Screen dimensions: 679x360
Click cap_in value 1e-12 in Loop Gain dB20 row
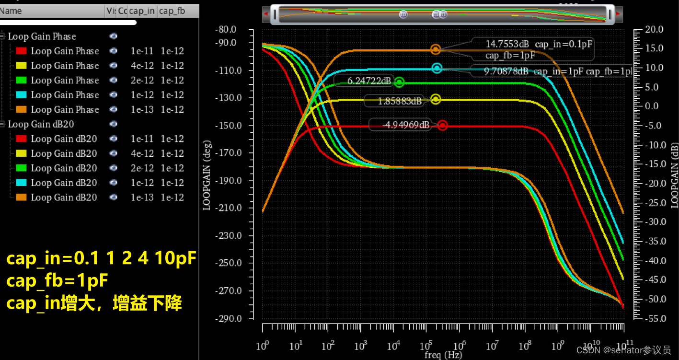[x=142, y=183]
